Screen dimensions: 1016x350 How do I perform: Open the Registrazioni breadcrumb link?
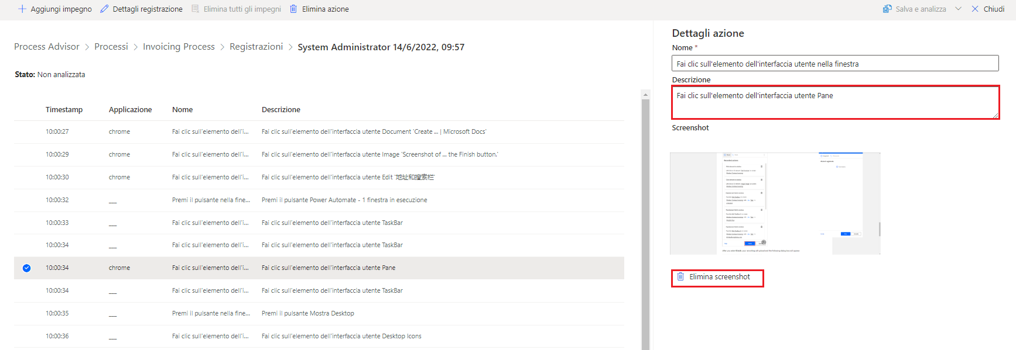click(x=256, y=47)
